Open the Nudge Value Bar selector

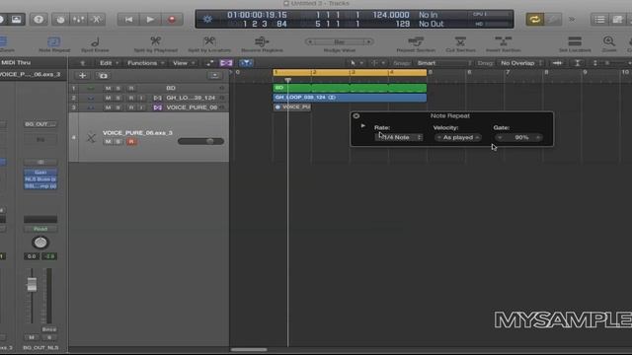tap(340, 41)
